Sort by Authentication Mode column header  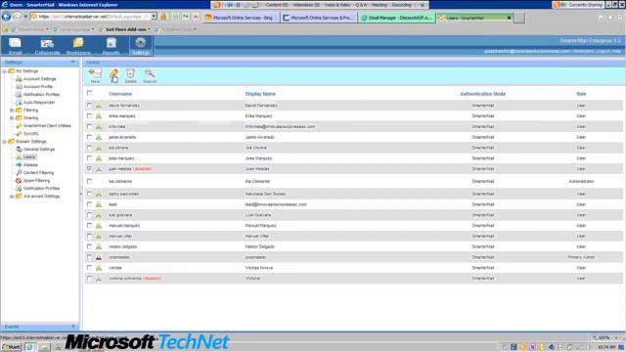click(x=482, y=94)
